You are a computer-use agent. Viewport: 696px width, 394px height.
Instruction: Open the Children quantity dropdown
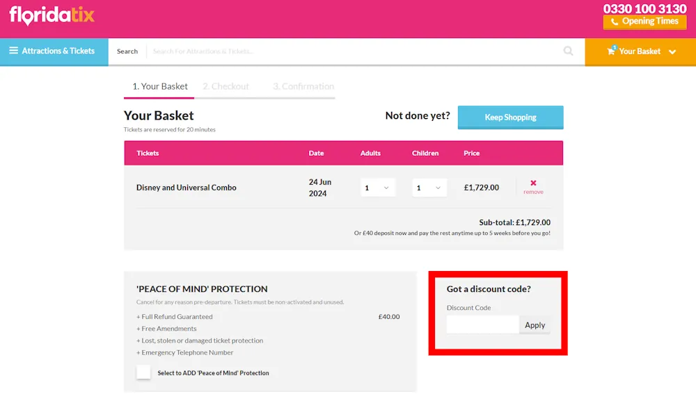(x=429, y=188)
